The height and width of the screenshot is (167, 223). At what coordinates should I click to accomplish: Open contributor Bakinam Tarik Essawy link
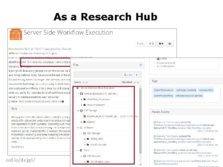[x=37, y=49]
